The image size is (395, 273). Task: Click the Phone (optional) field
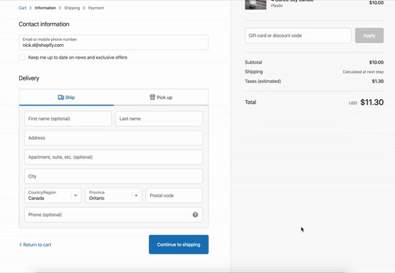pos(113,214)
